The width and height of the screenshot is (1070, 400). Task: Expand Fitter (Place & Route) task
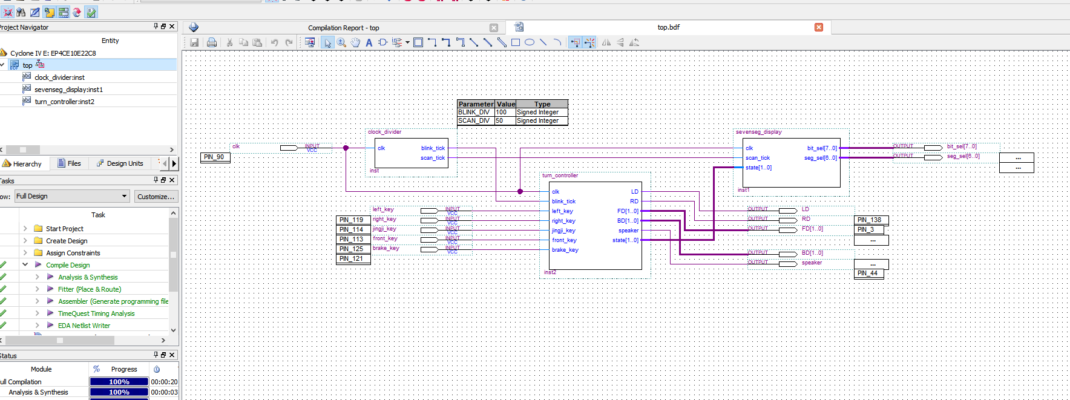37,289
